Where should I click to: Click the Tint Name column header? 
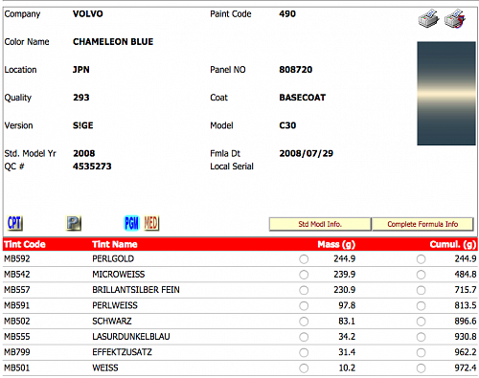click(x=115, y=244)
